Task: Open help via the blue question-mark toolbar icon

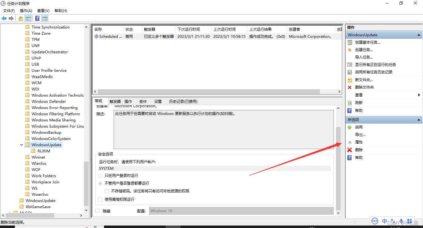Action: [37, 18]
